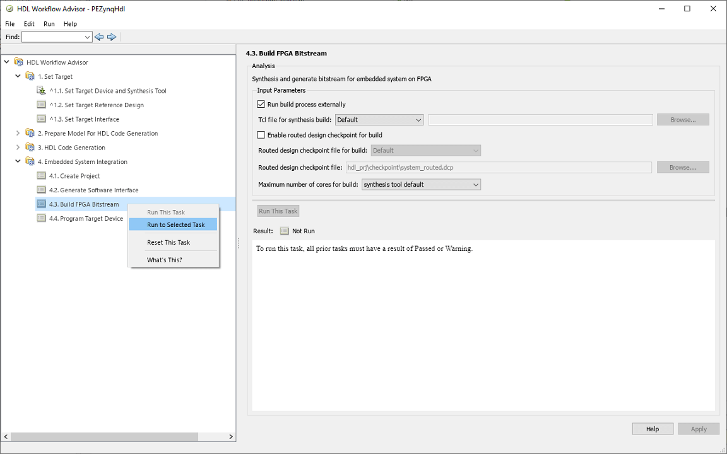Viewport: 727px width, 454px height.
Task: Select Reset This Task from context menu
Action: [168, 242]
